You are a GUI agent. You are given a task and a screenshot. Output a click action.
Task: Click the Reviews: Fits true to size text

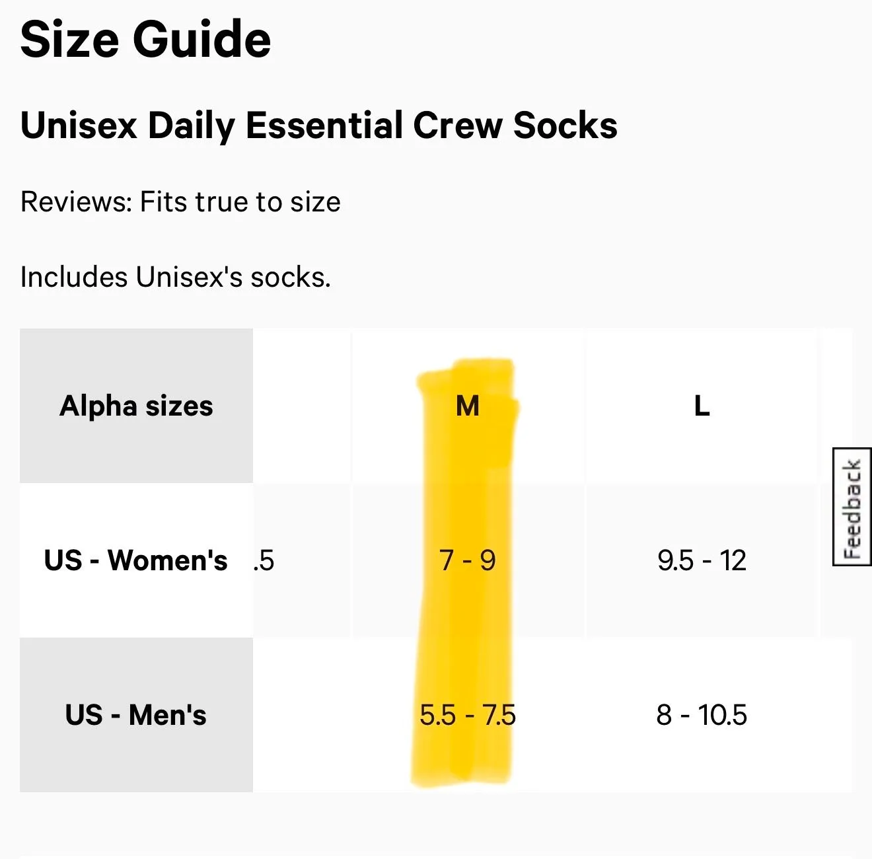click(180, 202)
